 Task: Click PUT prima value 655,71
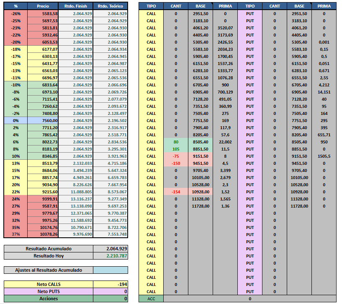(x=324, y=135)
